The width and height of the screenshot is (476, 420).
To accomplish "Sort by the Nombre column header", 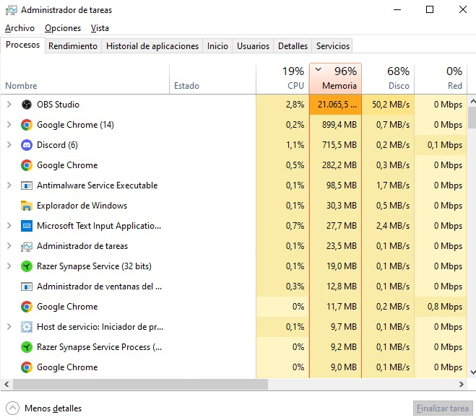I will coord(85,79).
